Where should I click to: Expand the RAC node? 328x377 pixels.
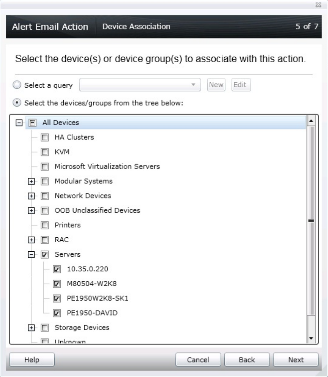click(31, 240)
